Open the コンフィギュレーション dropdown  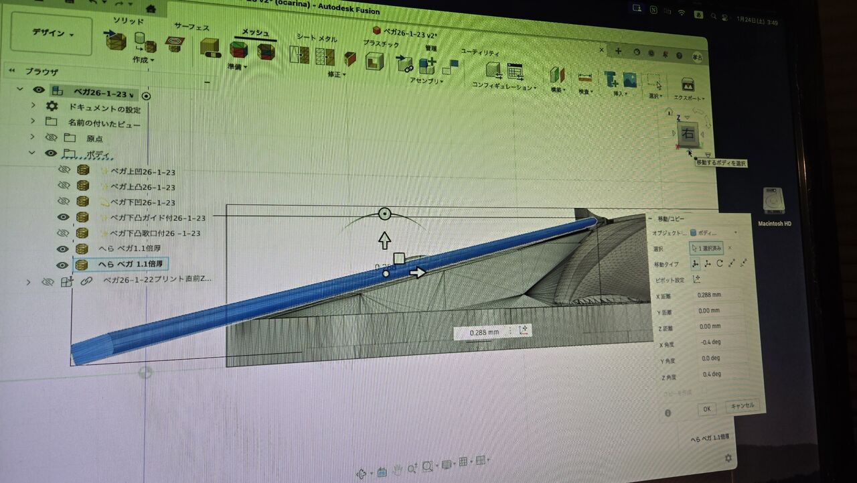tap(505, 86)
